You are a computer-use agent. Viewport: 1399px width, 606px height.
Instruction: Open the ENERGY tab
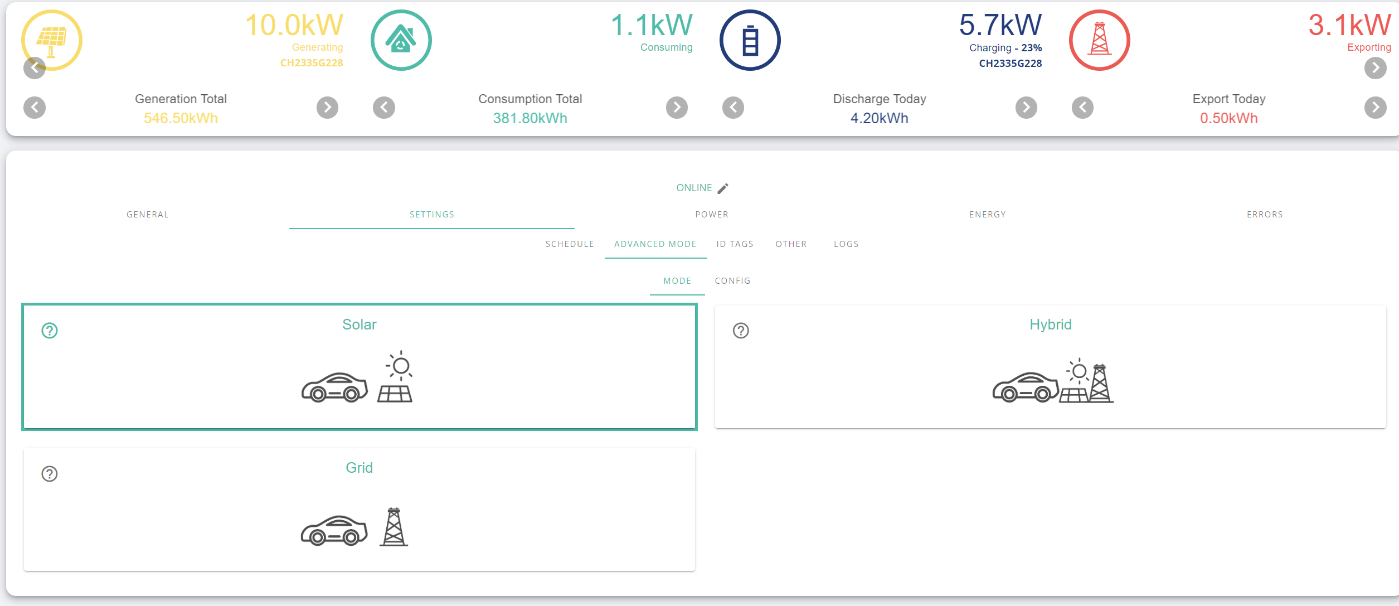click(x=988, y=215)
